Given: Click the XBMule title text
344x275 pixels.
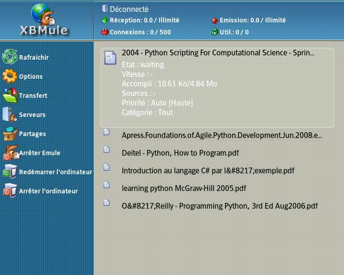Looking at the screenshot, I should click(44, 30).
